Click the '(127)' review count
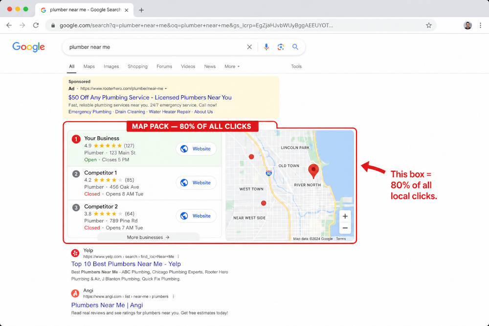 click(129, 146)
